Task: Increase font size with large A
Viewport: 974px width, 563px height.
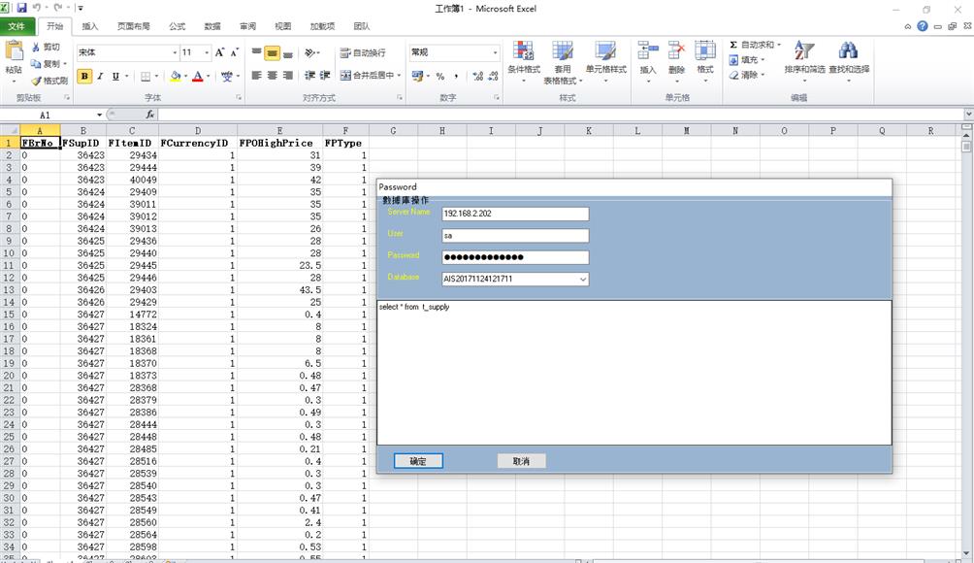Action: (219, 52)
